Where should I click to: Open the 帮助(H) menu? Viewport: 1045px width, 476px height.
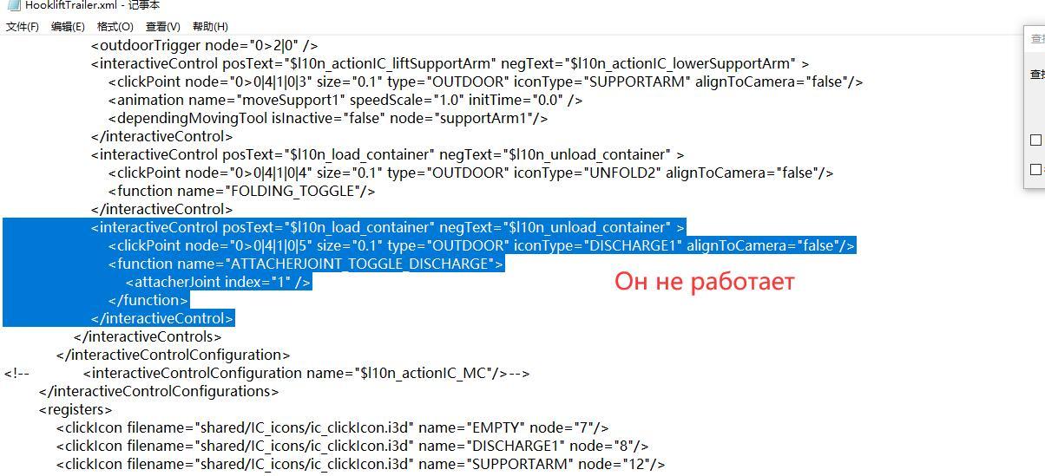210,26
